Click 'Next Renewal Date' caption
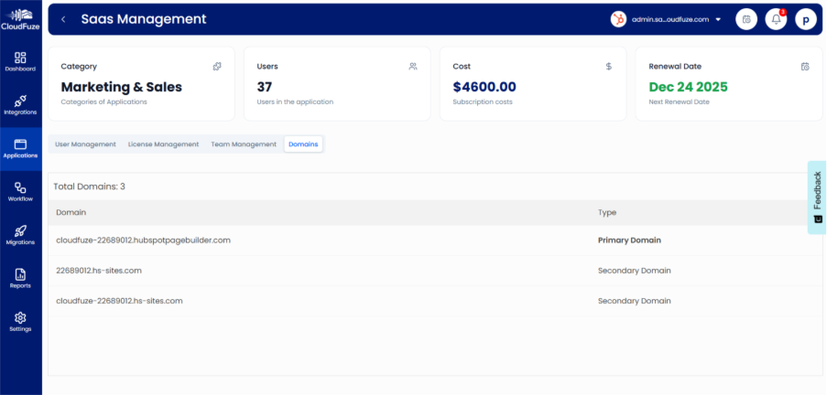The height and width of the screenshot is (395, 827). (679, 102)
